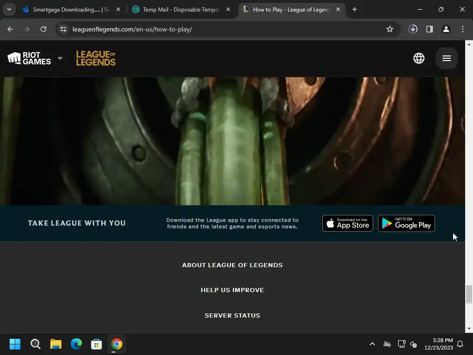Go back to previous page
The width and height of the screenshot is (473, 355).
pyautogui.click(x=10, y=29)
